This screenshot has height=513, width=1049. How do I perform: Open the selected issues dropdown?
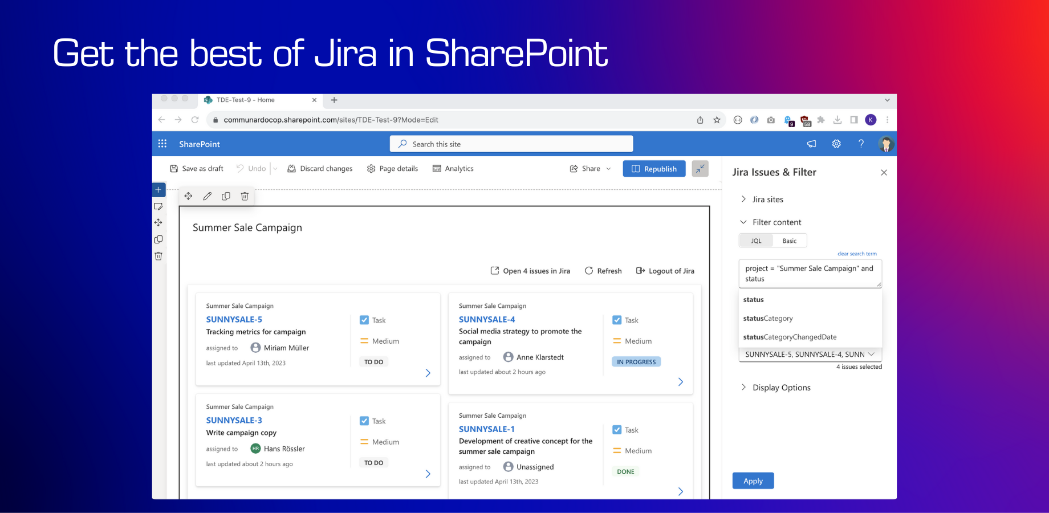coord(810,355)
